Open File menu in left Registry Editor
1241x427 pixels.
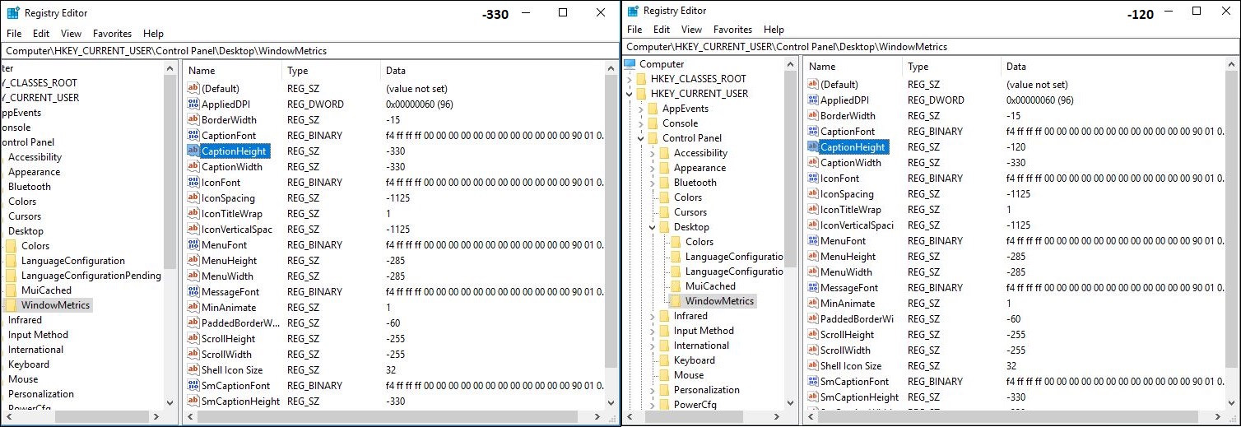point(14,34)
